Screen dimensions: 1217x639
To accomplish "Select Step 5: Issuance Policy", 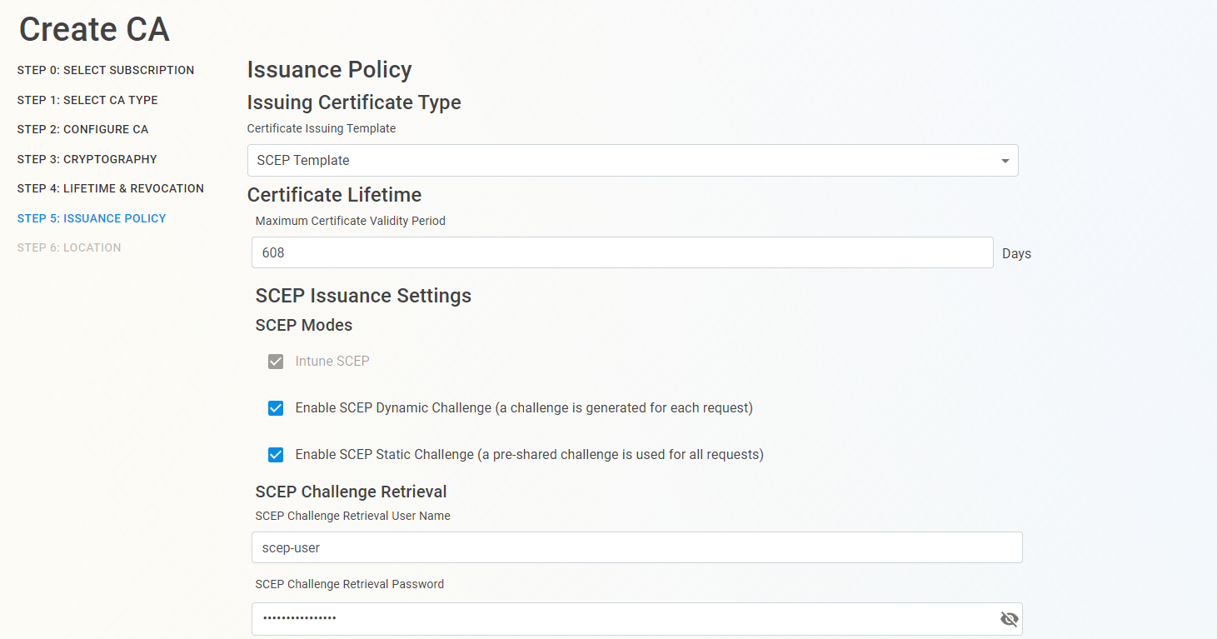I will tap(92, 218).
